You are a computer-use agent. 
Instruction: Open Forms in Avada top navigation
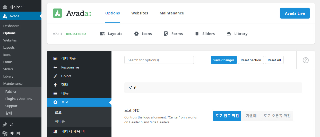[173, 34]
